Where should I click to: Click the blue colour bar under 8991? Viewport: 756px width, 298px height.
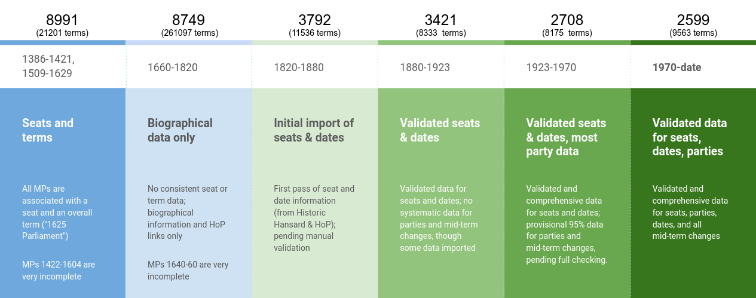pos(62,42)
